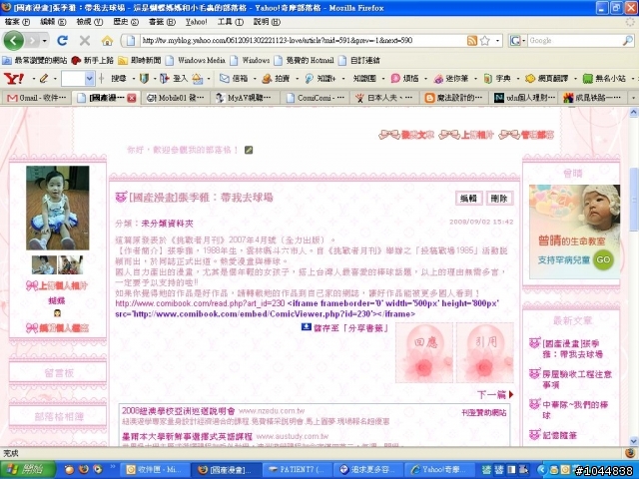639x479 pixels.
Task: Click inside the address URL field
Action: [x=303, y=40]
